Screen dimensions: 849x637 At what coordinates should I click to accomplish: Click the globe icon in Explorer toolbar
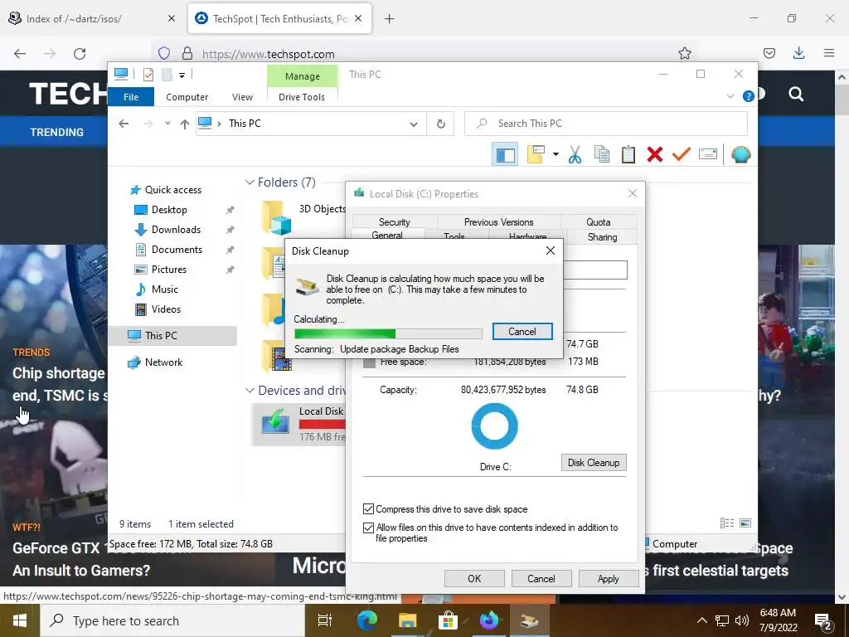pos(740,155)
